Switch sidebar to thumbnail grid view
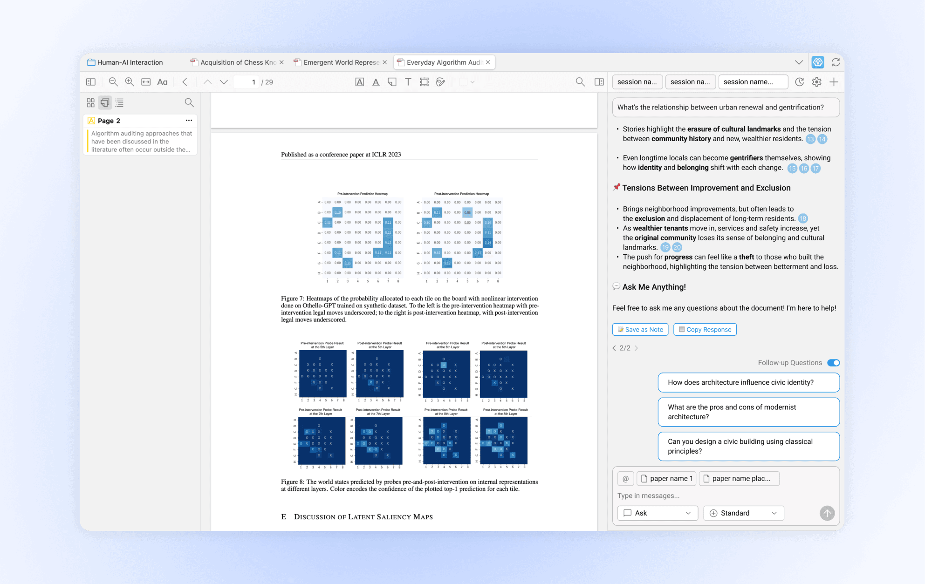Screen dimensions: 925x584 point(91,102)
